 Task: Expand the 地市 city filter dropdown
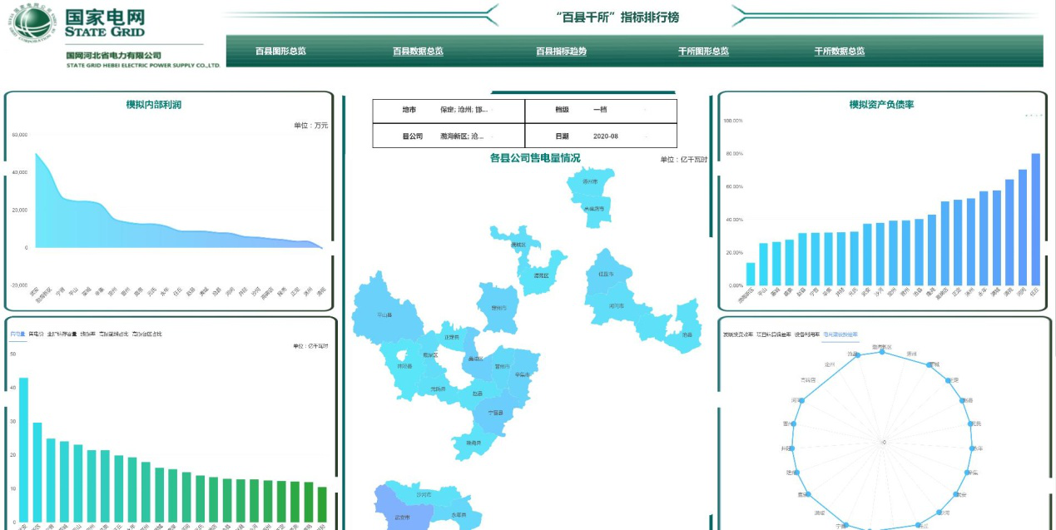pyautogui.click(x=466, y=111)
